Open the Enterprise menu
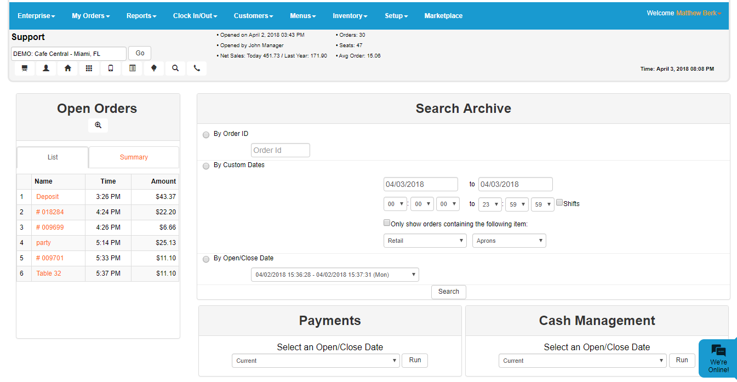This screenshot has height=382, width=737. (36, 16)
